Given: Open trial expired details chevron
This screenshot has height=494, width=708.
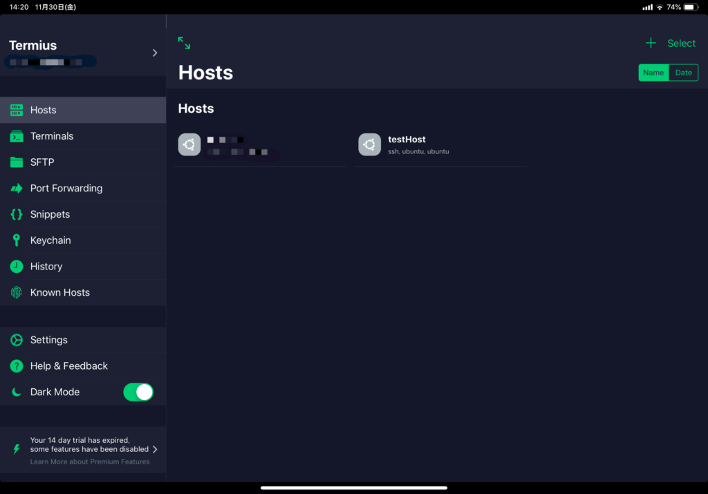Looking at the screenshot, I should click(156, 449).
